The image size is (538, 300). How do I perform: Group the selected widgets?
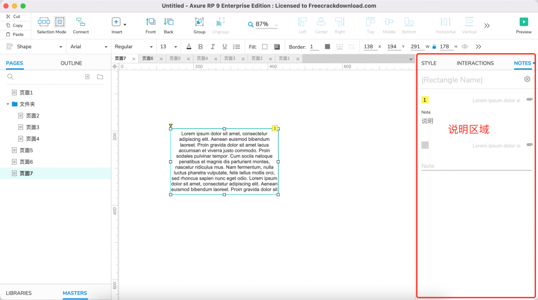coord(199,22)
